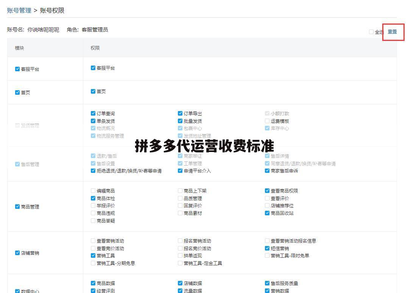The image size is (408, 293).
Task: Uncheck the 店铺数据 permission
Action: coord(180,283)
